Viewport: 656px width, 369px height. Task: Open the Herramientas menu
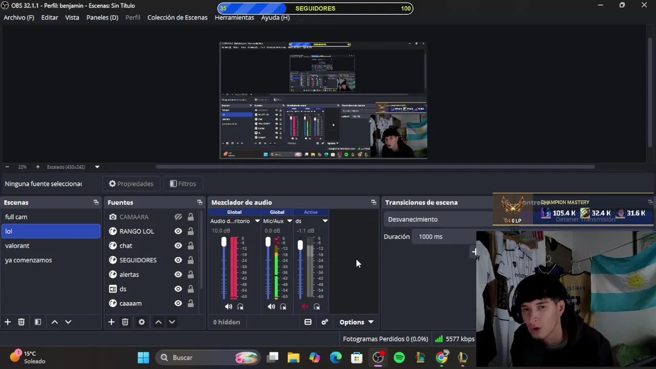(234, 17)
